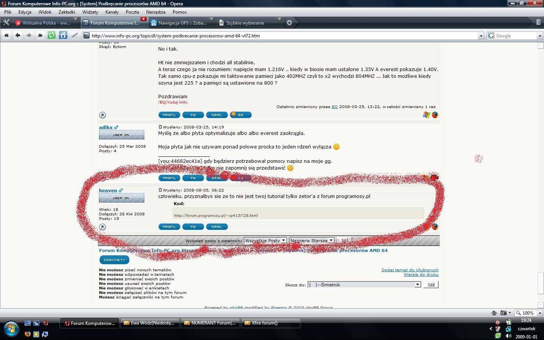Open the heaven username link
The image size is (544, 340).
coord(108,190)
